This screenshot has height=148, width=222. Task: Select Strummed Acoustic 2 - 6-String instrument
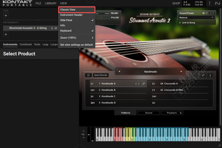(28, 28)
